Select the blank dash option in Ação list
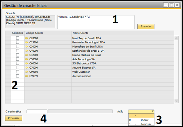This screenshot has height=127, width=183. pyautogui.click(x=141, y=116)
